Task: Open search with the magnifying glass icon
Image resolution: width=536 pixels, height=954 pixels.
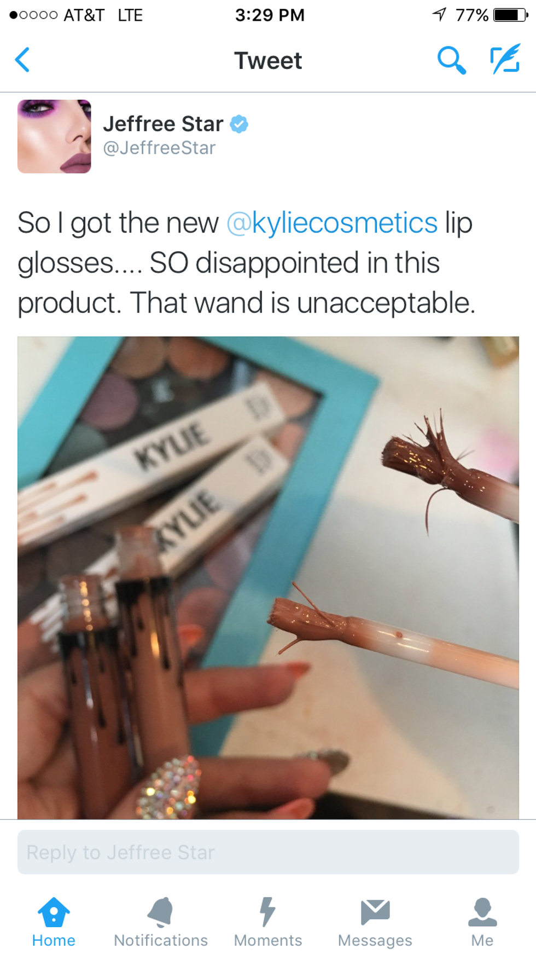Action: pos(451,60)
